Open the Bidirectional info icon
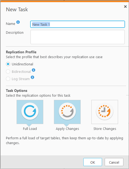This screenshot has width=129, height=169. pyautogui.click(x=34, y=70)
